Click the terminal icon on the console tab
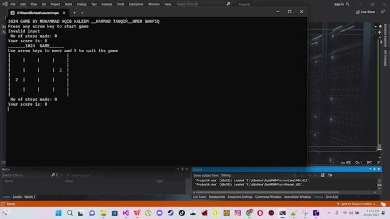 13,13
